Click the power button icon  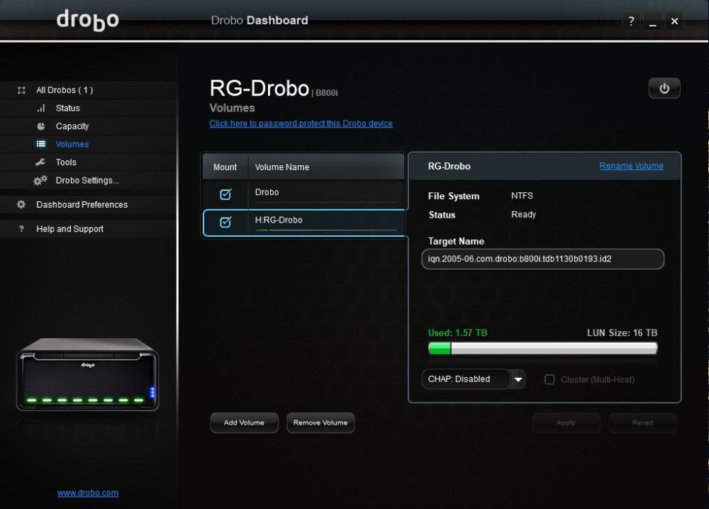[664, 88]
